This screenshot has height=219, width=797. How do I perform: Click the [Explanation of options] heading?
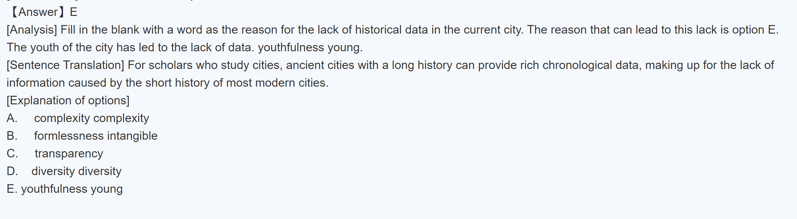[x=68, y=101]
